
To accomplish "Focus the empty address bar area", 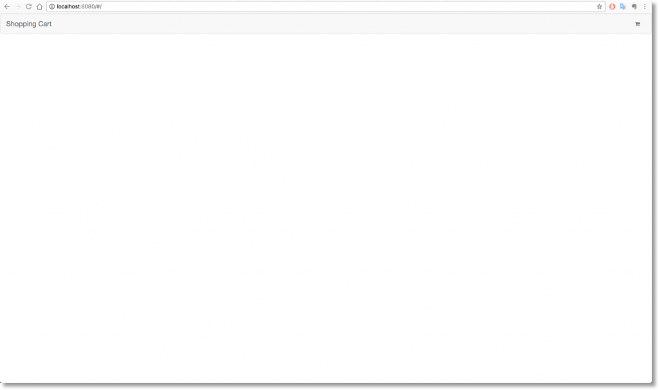I will tap(349, 6).
